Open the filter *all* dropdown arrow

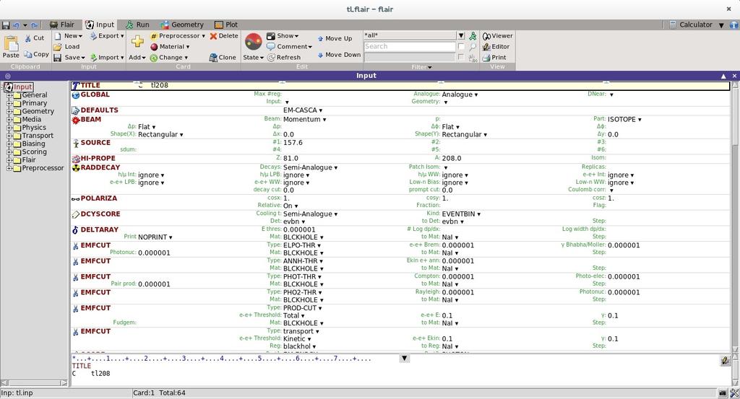tap(461, 36)
